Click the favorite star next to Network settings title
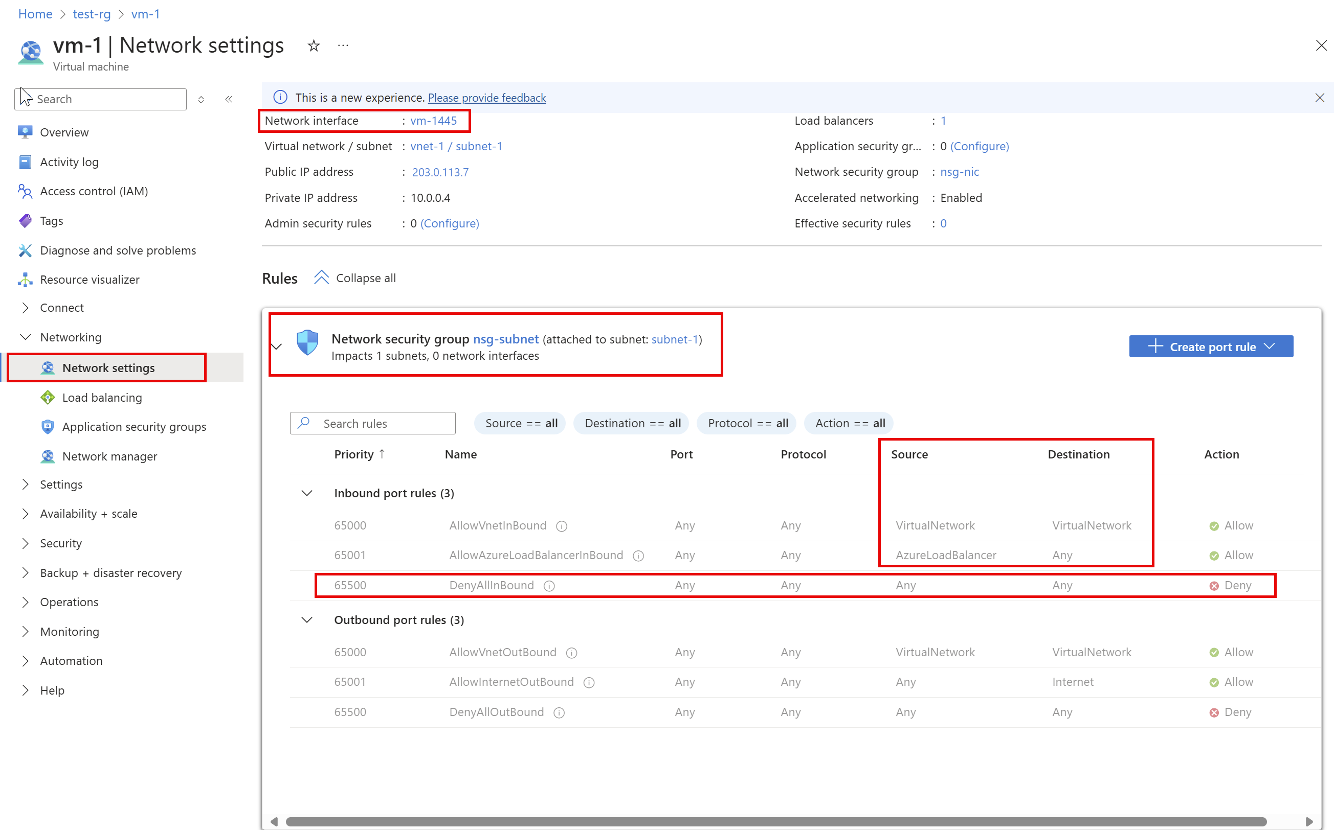 [x=313, y=45]
